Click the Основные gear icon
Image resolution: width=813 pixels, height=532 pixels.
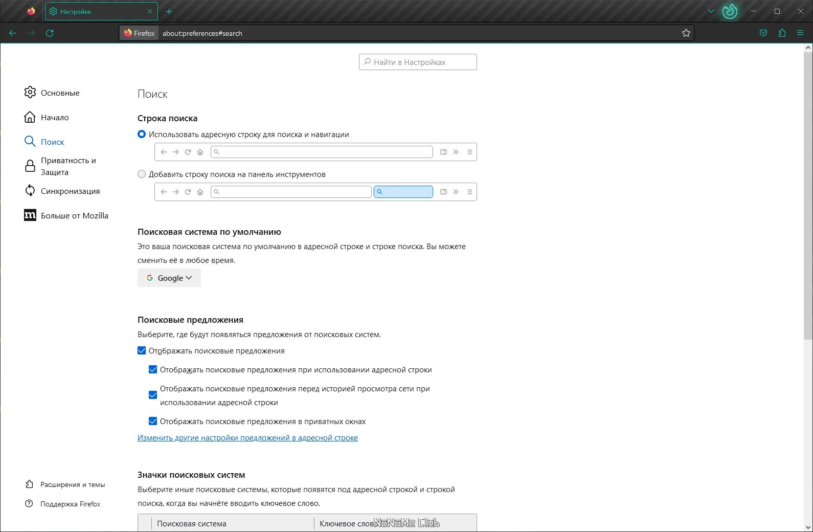[x=30, y=92]
